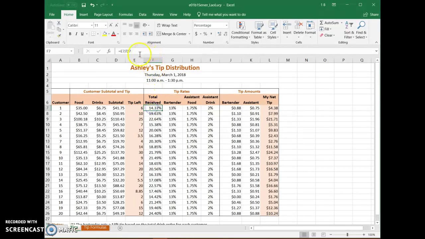Open Format as Table gallery

(x=259, y=30)
